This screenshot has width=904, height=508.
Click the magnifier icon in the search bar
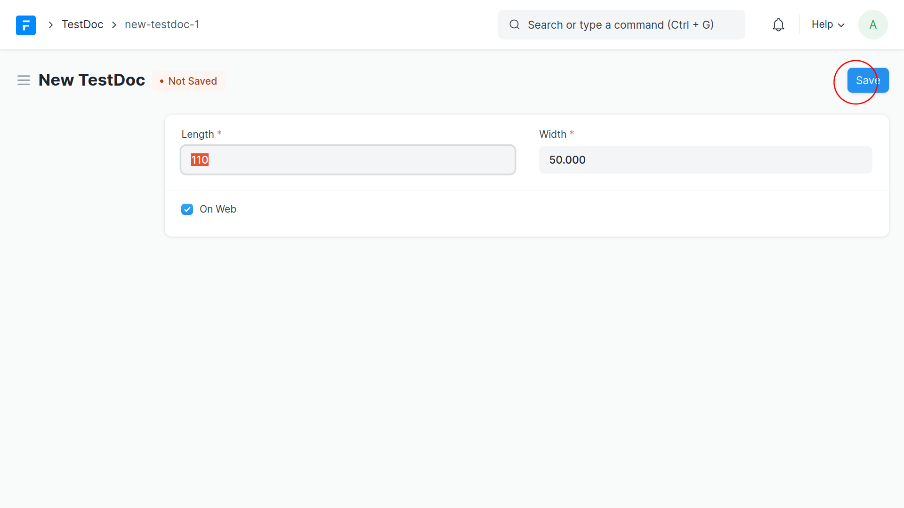(515, 25)
